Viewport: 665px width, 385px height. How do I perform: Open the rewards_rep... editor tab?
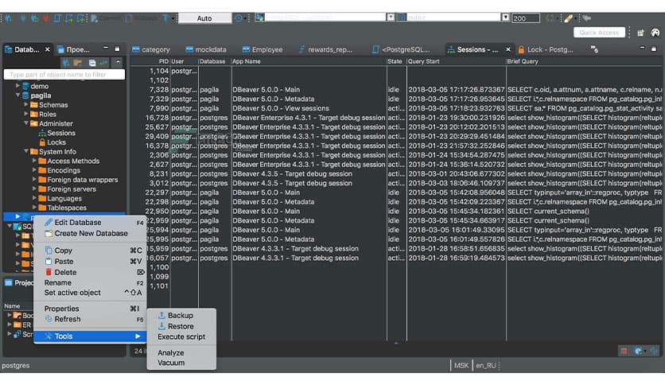[x=325, y=49]
